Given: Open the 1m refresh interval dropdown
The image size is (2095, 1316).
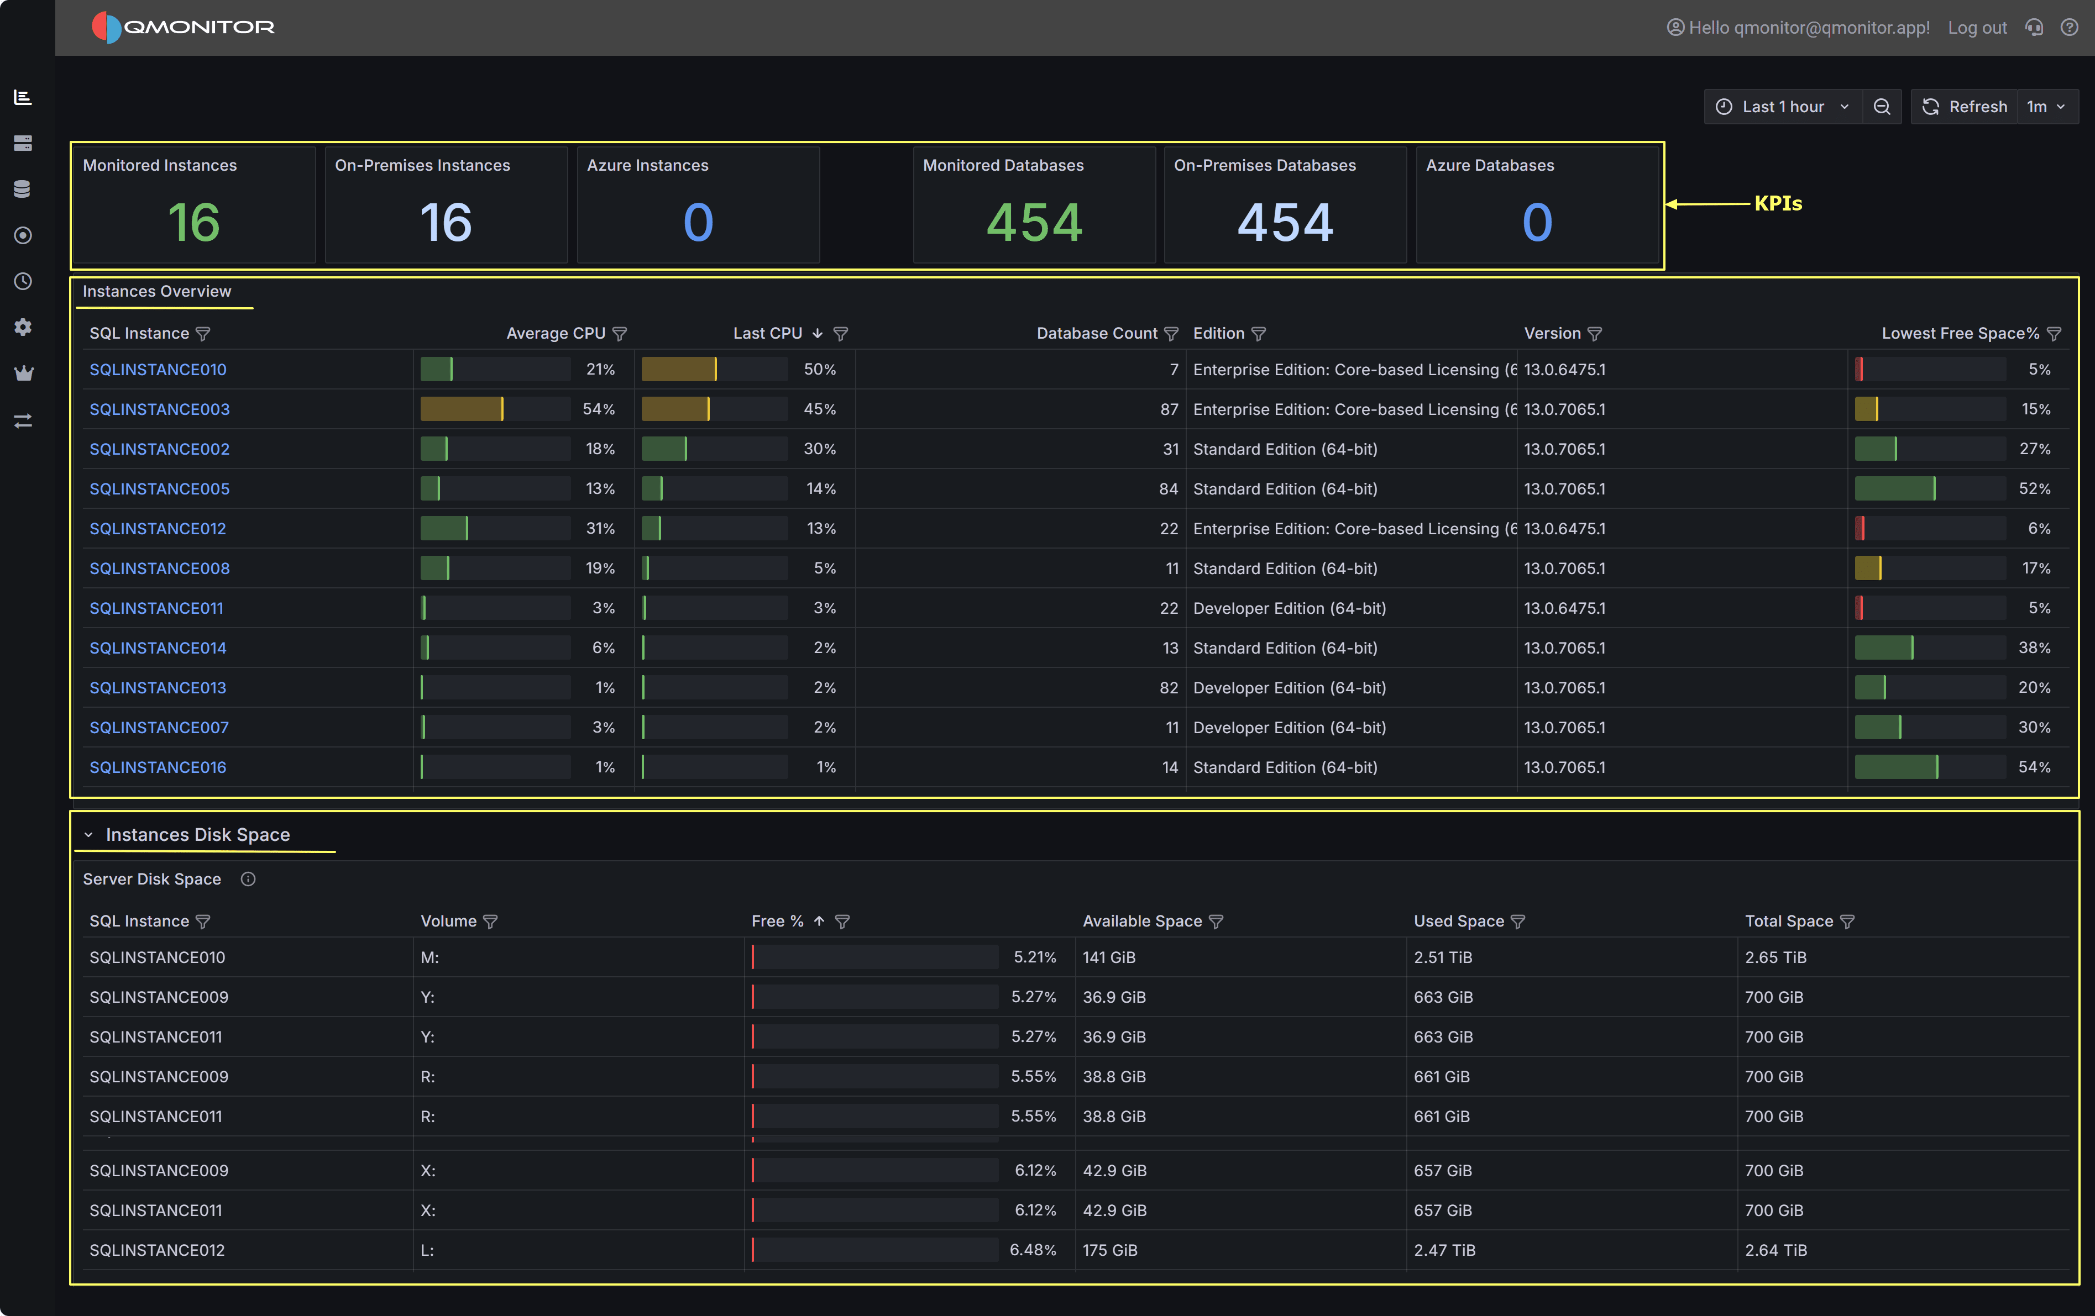Looking at the screenshot, I should pos(2048,106).
